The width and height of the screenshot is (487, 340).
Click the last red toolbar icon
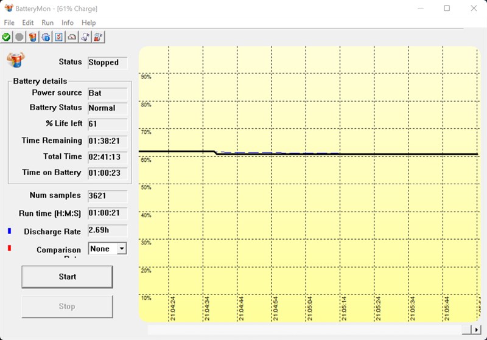point(99,37)
